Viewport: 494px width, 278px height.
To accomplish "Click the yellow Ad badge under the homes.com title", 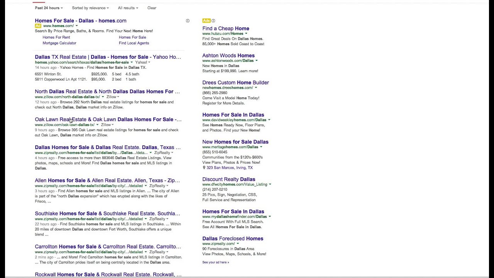I will coord(38,26).
